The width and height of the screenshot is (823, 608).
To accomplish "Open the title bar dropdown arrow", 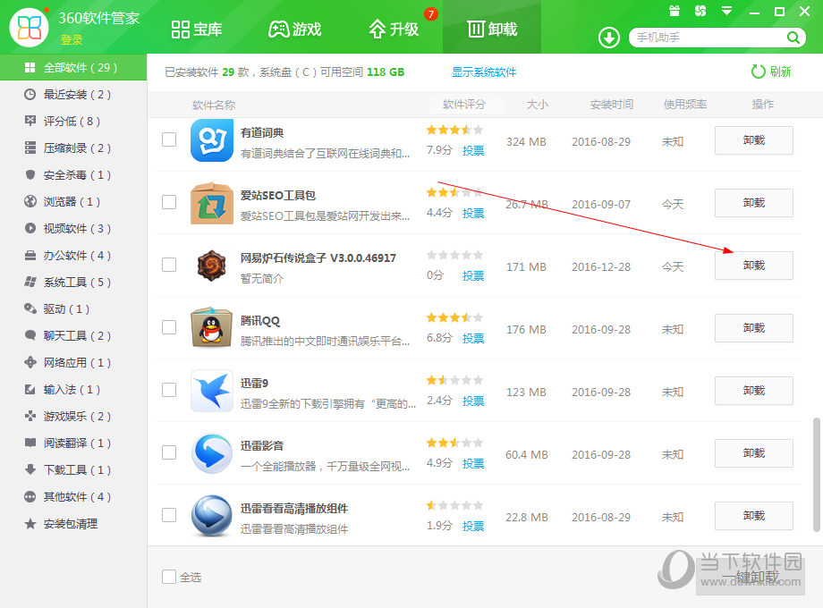I will click(x=725, y=11).
